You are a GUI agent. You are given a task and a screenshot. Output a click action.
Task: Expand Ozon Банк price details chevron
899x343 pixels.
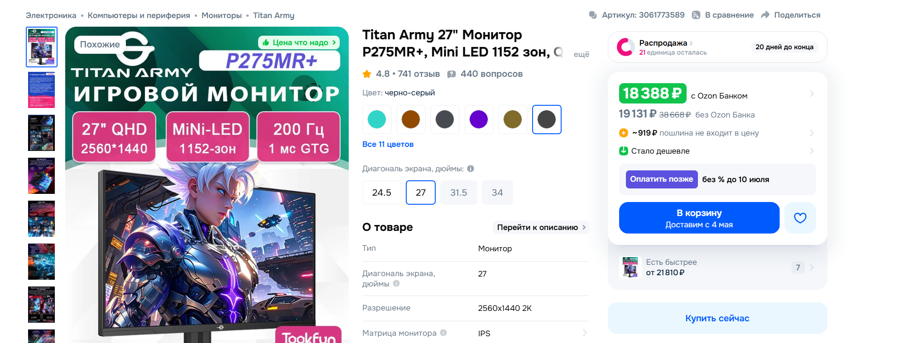click(x=812, y=94)
